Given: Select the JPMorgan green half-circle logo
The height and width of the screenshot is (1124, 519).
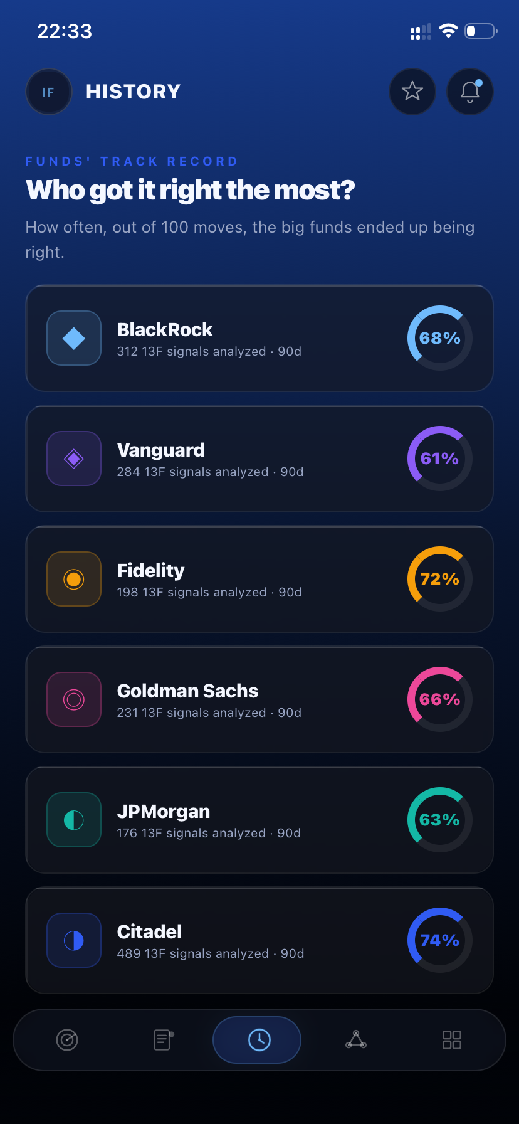Looking at the screenshot, I should pos(73,819).
